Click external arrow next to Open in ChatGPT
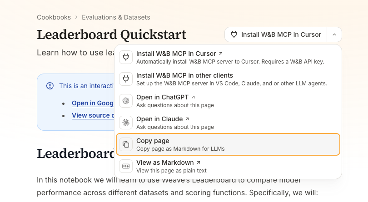Viewport: 368px width, 202px height. pyautogui.click(x=193, y=97)
